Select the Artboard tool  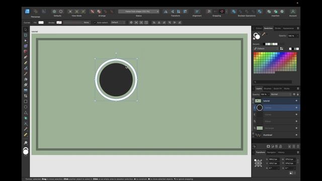pos(26,35)
